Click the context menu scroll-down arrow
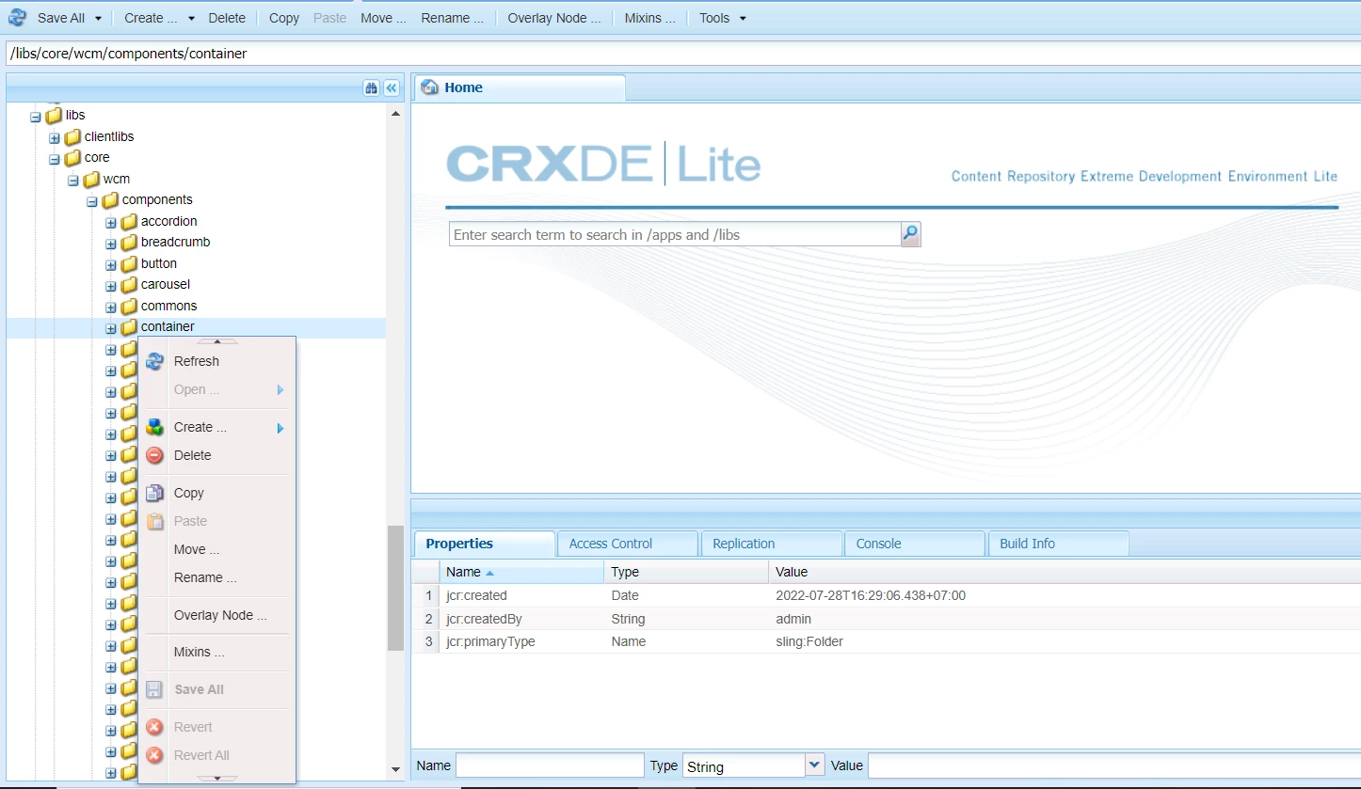The height and width of the screenshot is (789, 1361). (217, 779)
